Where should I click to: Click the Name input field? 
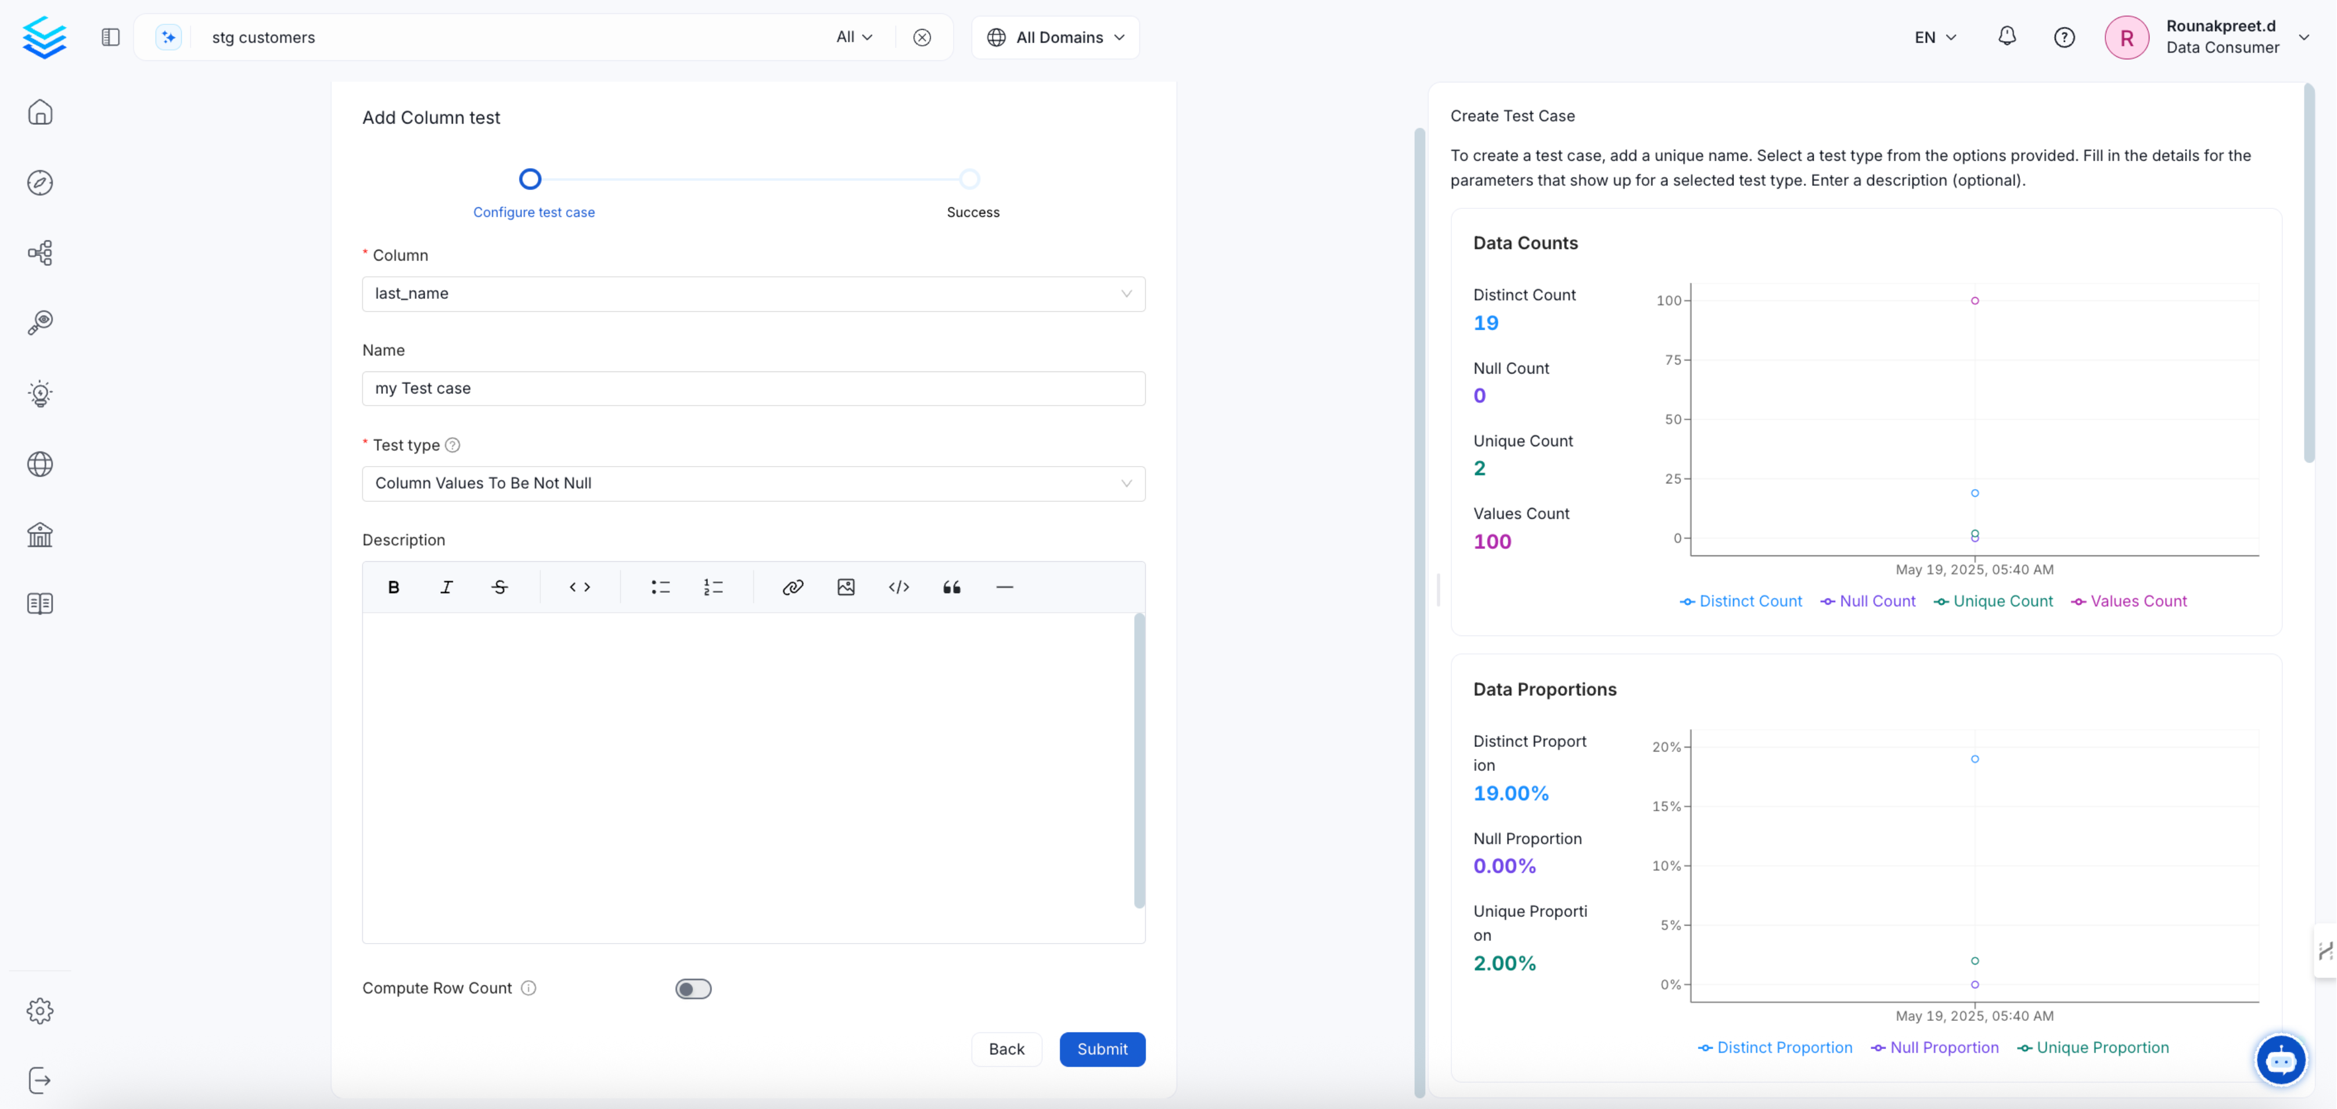tap(753, 388)
